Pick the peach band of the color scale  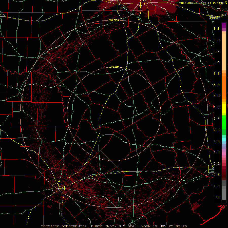pos(224,52)
